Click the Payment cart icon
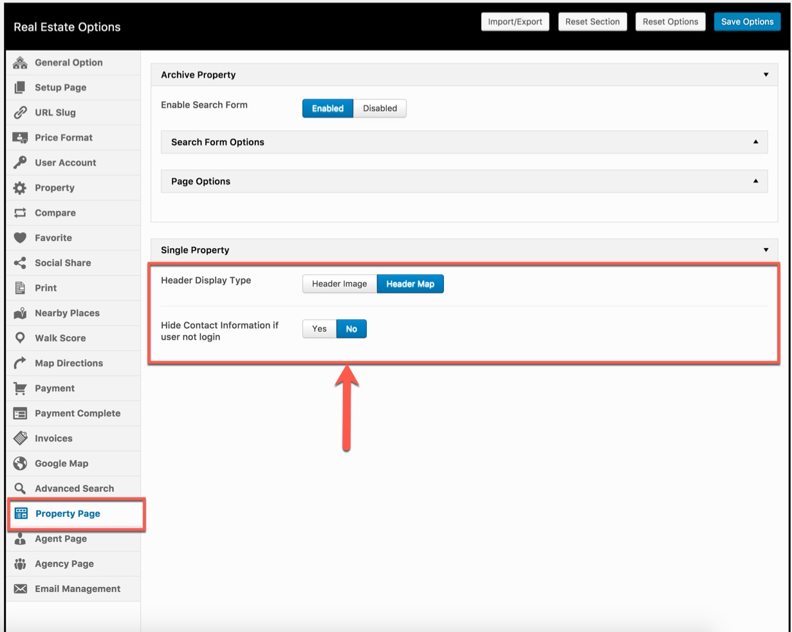 pos(20,388)
